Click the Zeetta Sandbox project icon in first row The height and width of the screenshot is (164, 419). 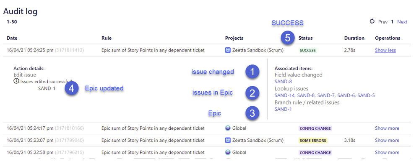point(228,50)
